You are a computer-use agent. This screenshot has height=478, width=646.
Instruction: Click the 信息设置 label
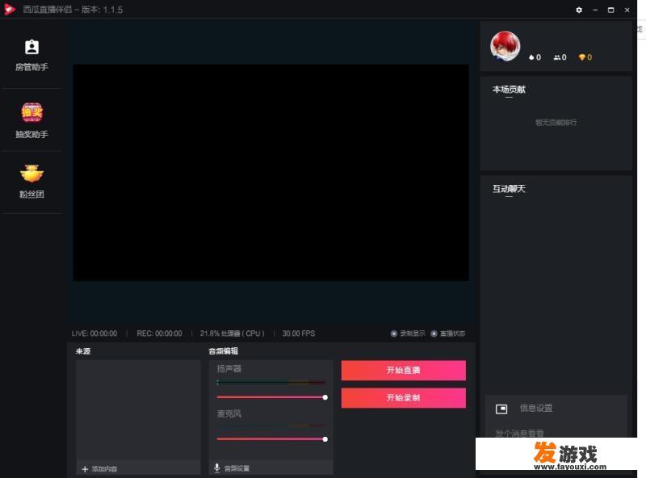(536, 408)
